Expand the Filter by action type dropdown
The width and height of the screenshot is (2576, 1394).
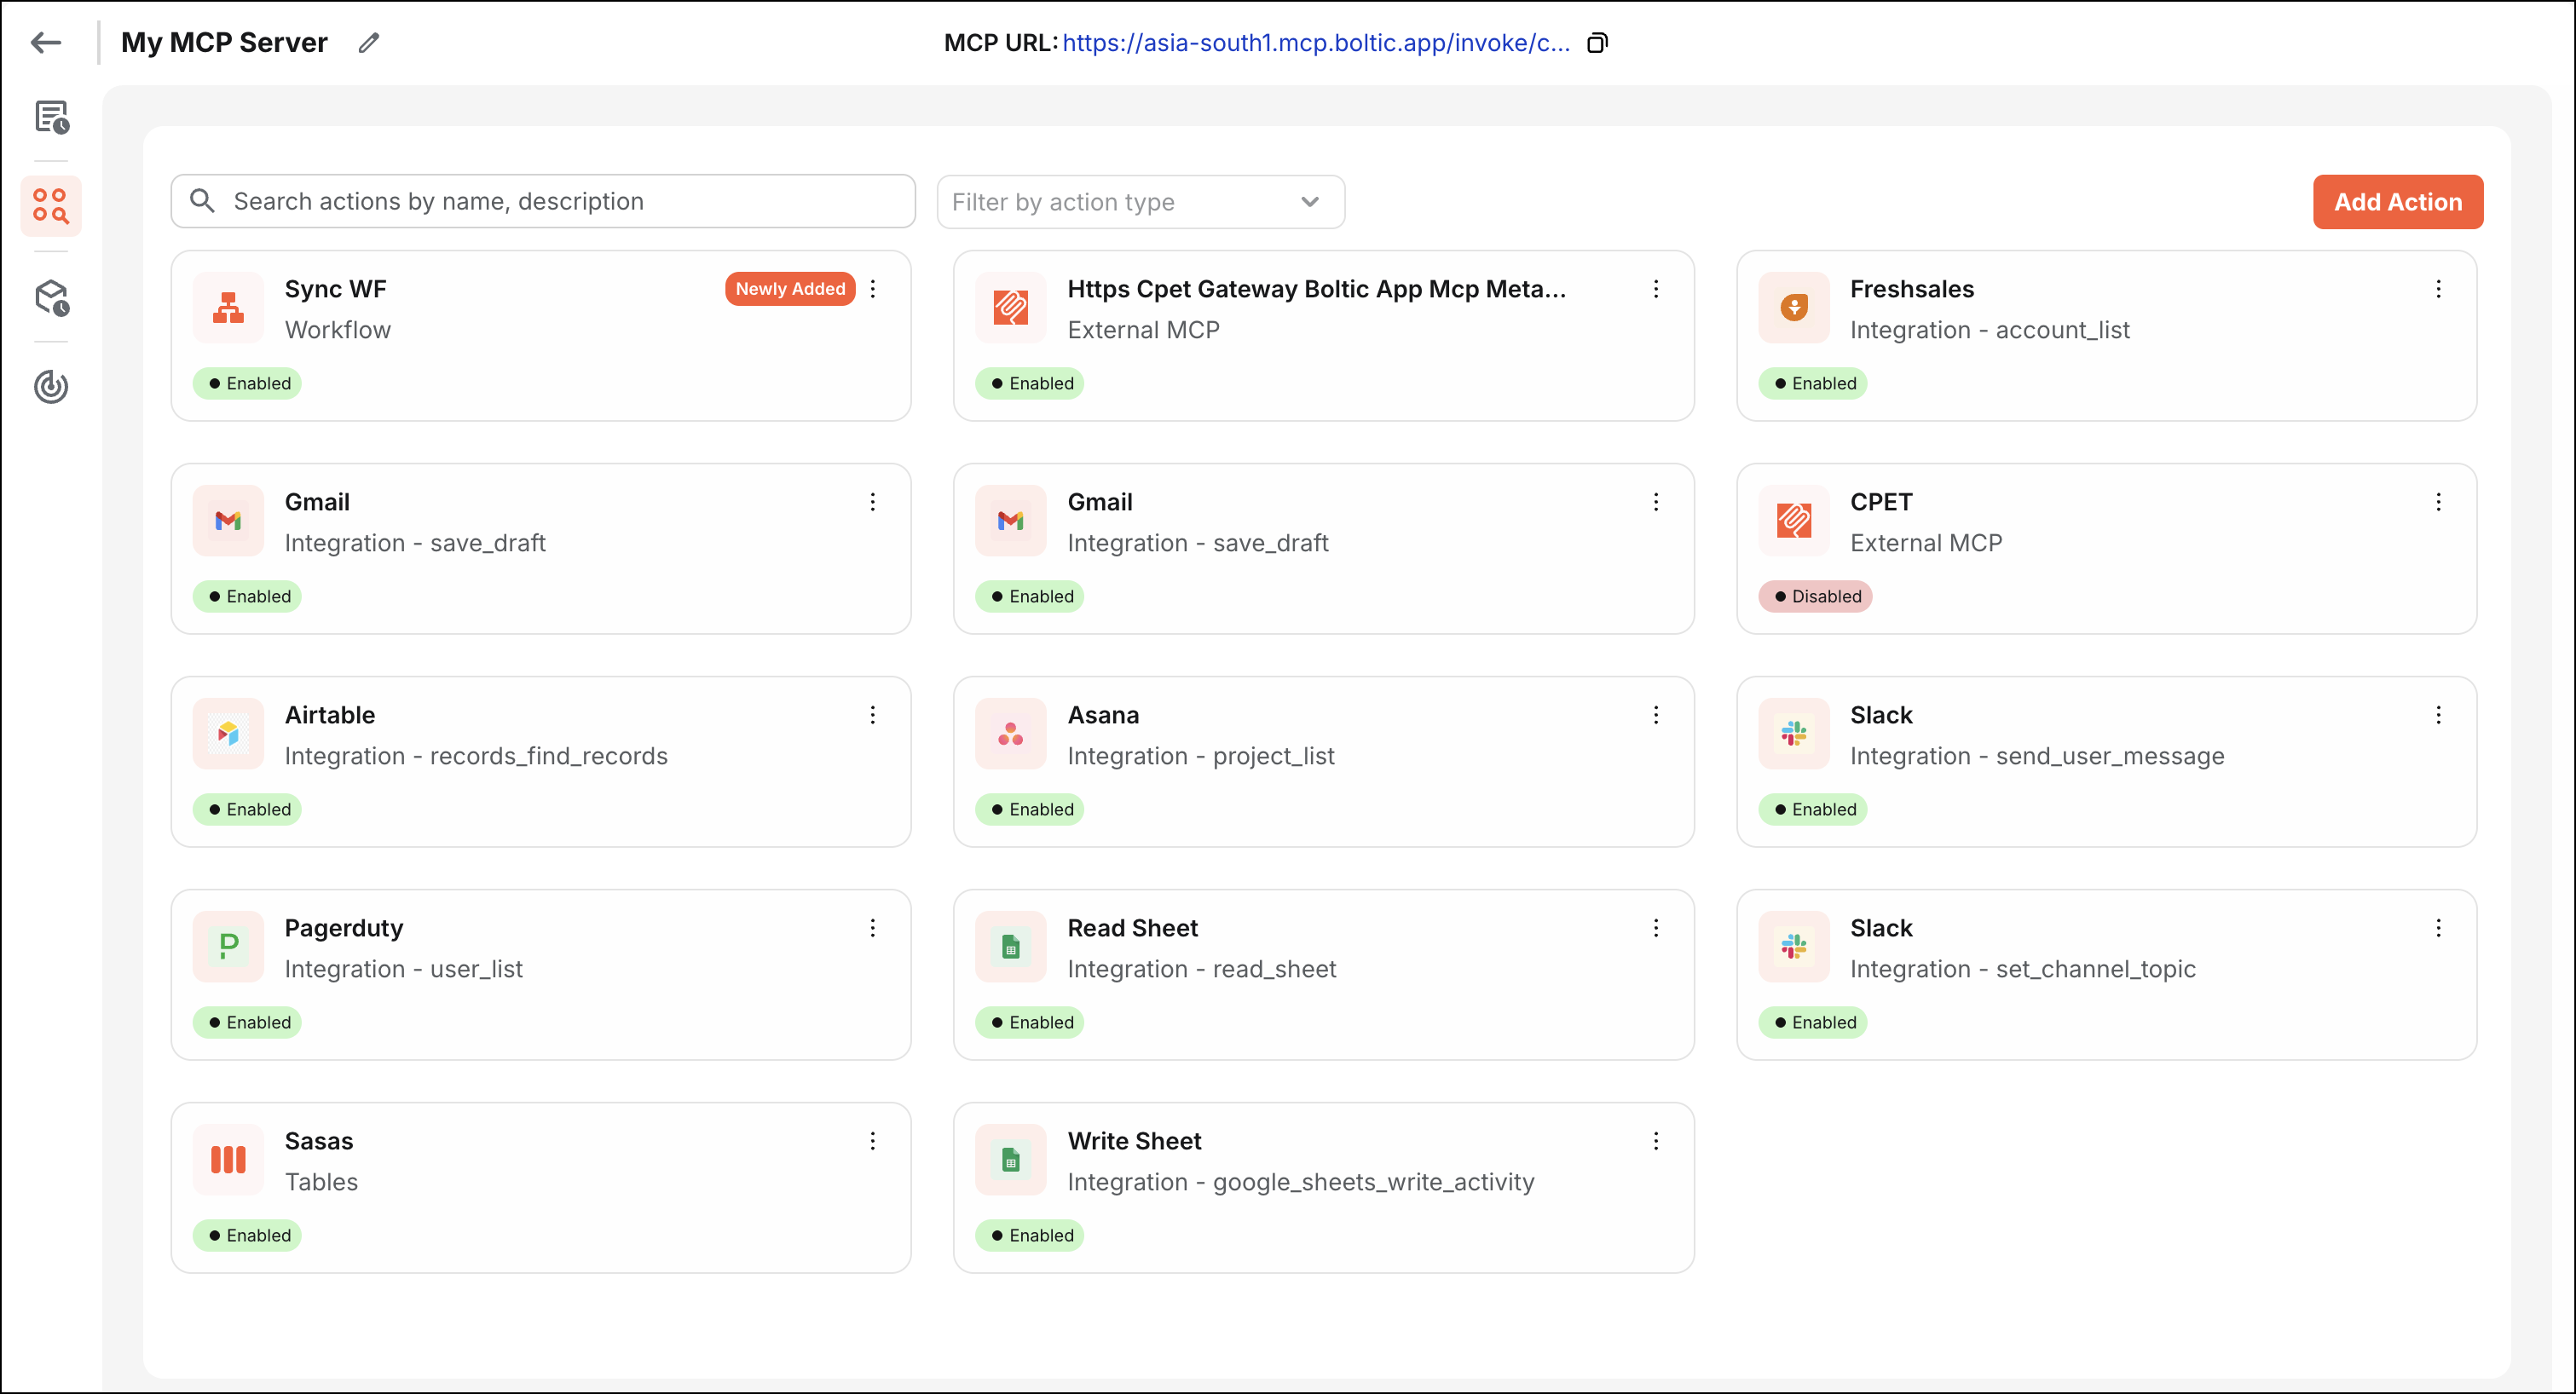[1140, 202]
